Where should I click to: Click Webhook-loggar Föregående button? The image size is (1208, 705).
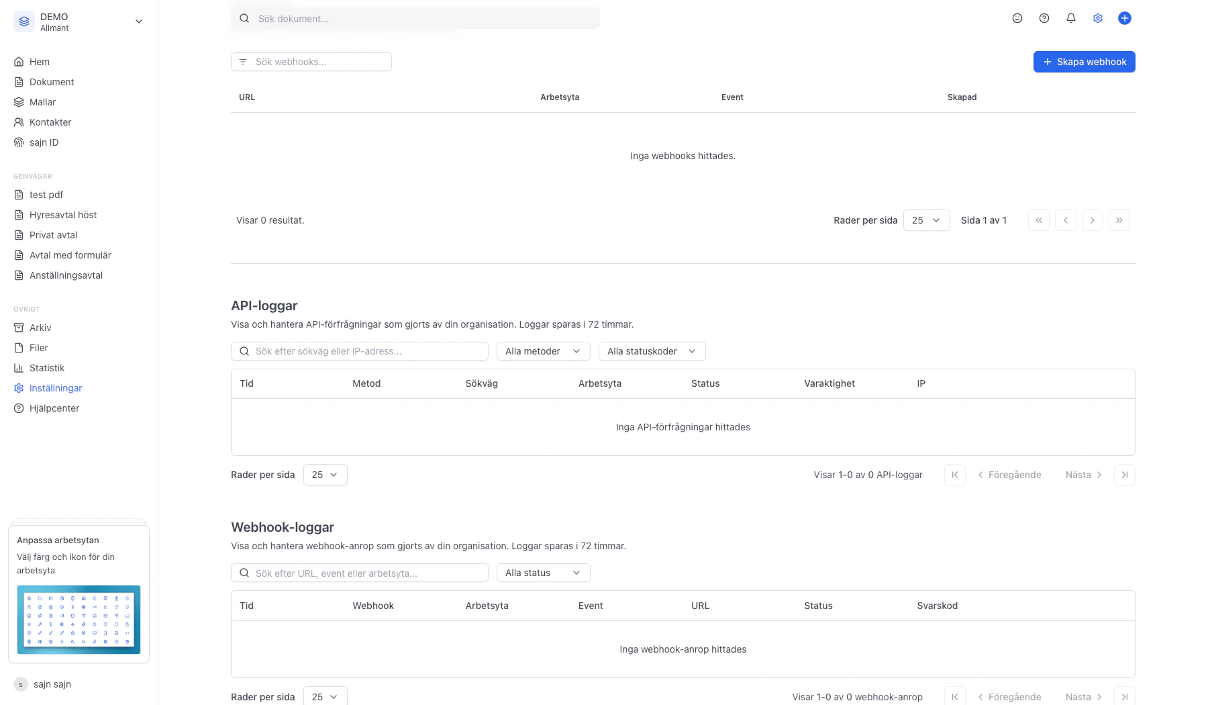point(1009,696)
